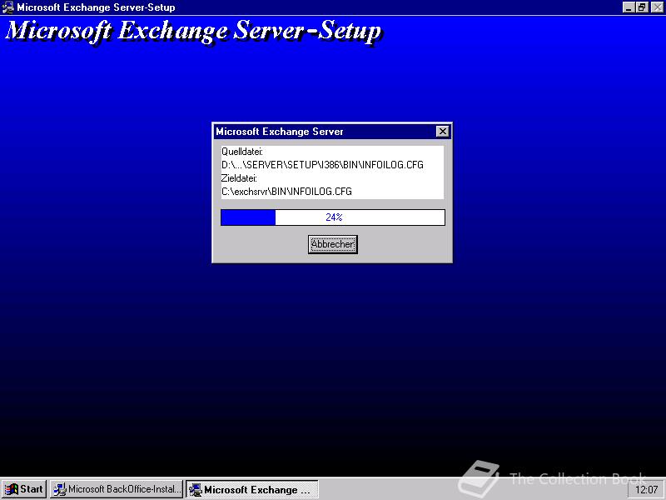Click the Zieldatei label
The width and height of the screenshot is (666, 500).
pos(239,178)
